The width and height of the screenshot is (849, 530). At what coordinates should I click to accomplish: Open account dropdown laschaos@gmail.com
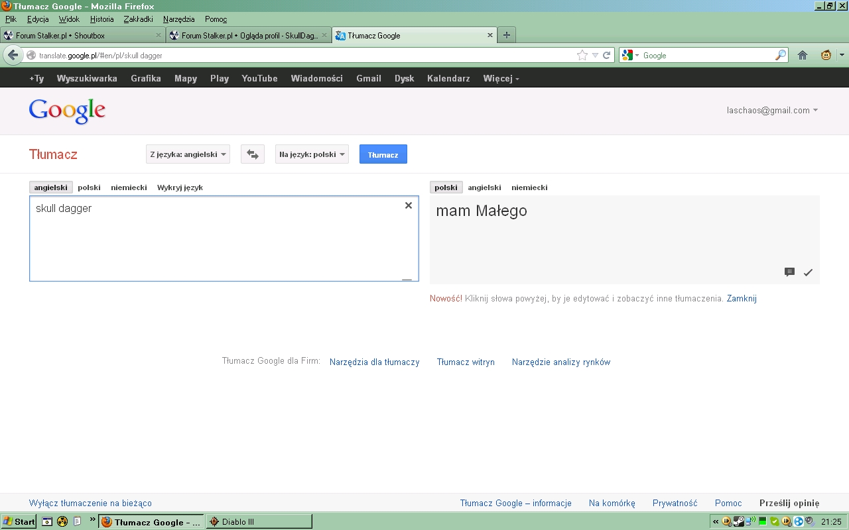tap(773, 111)
